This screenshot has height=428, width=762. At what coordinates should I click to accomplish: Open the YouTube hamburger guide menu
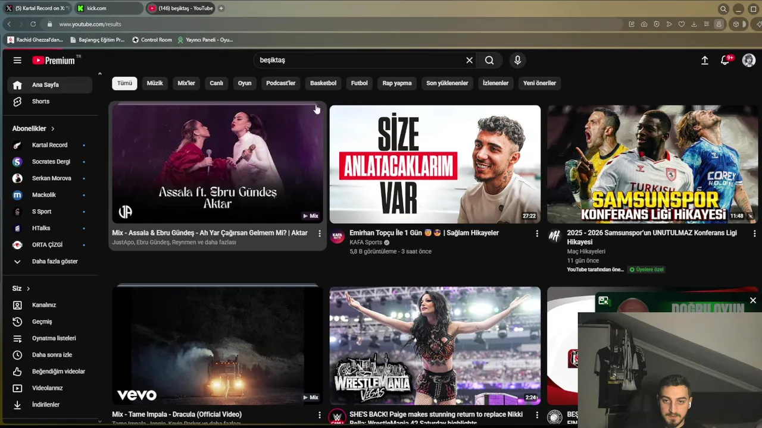point(17,60)
